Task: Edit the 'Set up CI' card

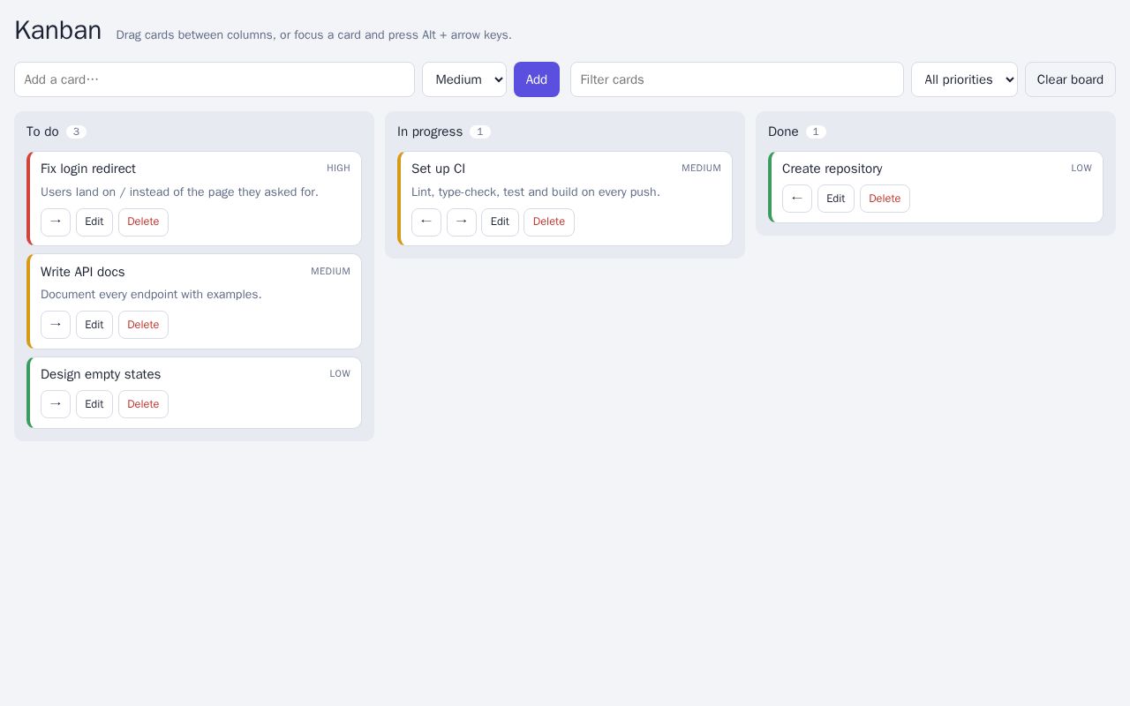Action: 500,222
